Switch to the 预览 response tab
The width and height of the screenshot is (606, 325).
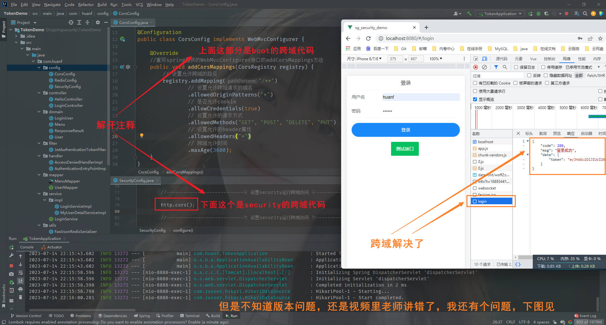click(557, 133)
